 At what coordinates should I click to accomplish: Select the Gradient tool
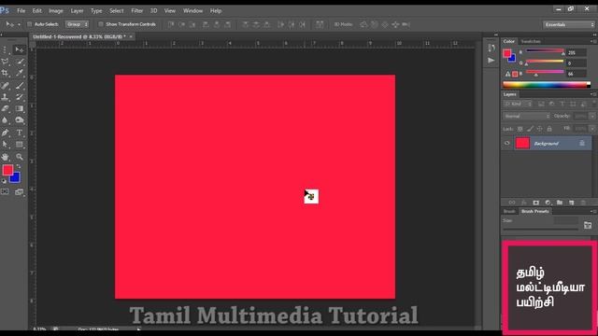tap(20, 108)
